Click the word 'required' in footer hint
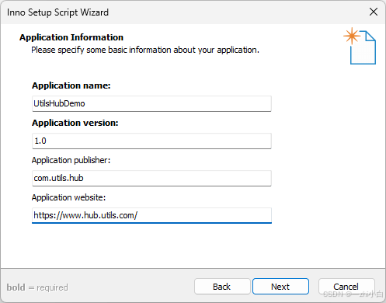Viewport: 386px width, 303px height. tap(52, 287)
